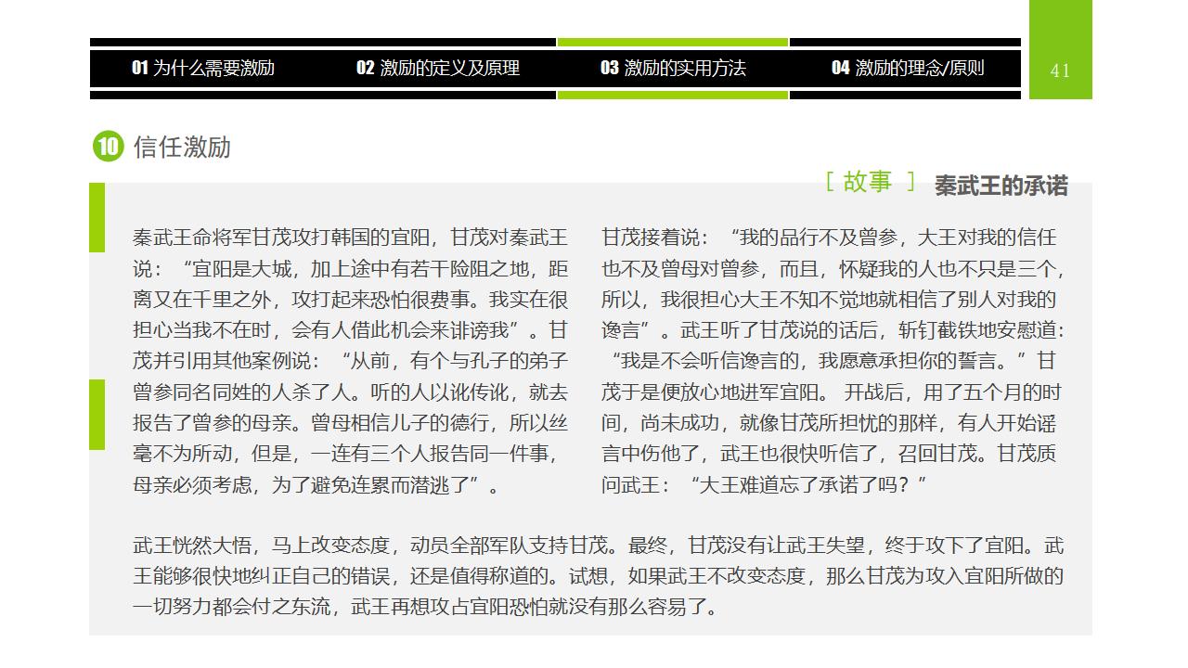1188x668 pixels.
Task: Select section 03 激励的实用方法
Action: tap(673, 68)
